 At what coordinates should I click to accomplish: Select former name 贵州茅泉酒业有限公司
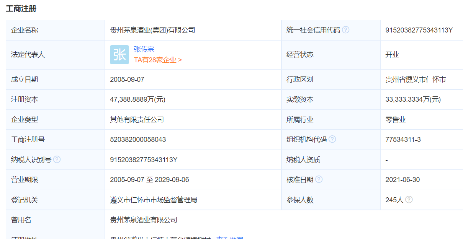coord(144,220)
